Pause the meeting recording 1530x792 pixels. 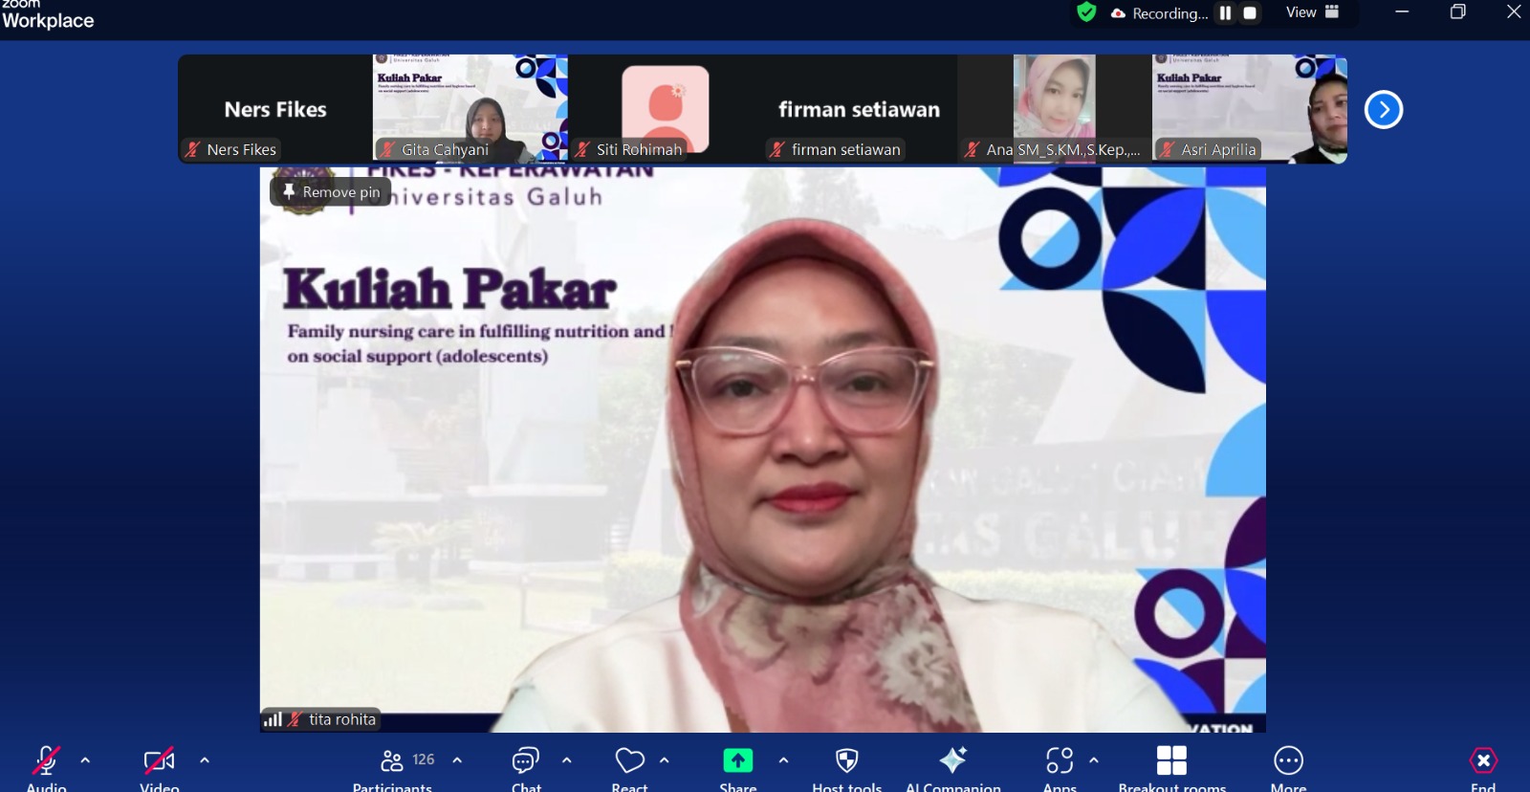point(1225,13)
